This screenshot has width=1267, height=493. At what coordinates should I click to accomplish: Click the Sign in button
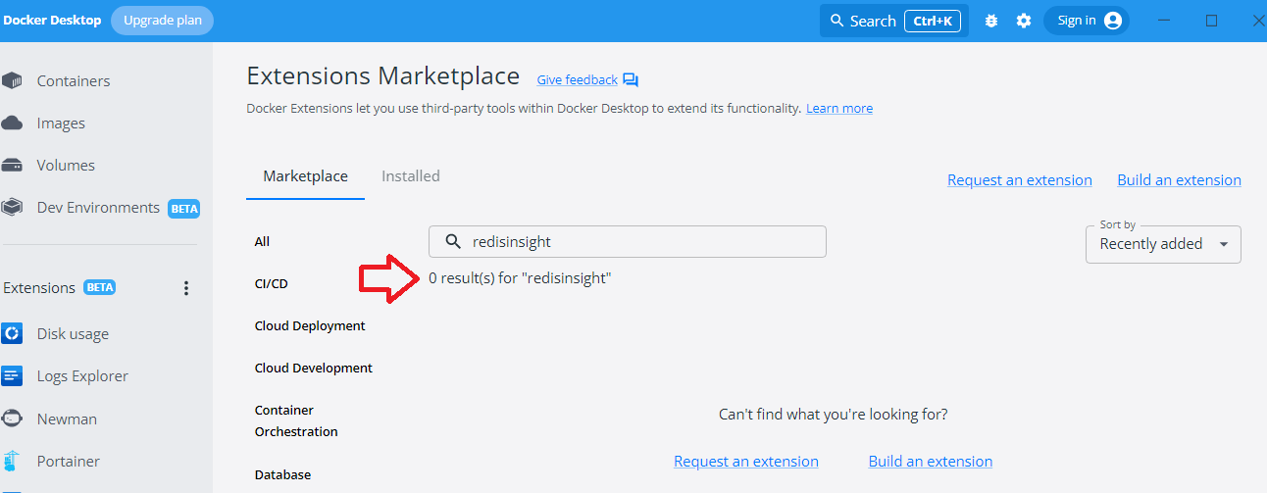click(1087, 21)
